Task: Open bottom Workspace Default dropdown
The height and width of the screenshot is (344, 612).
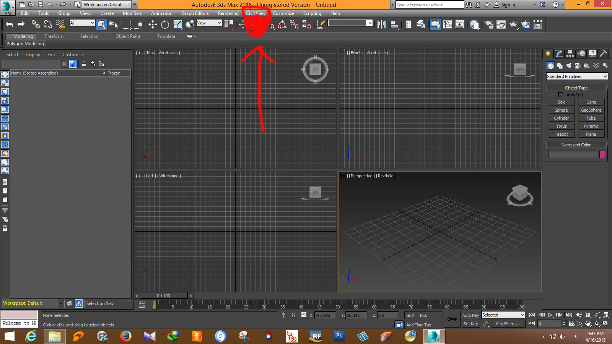Action: pos(33,303)
